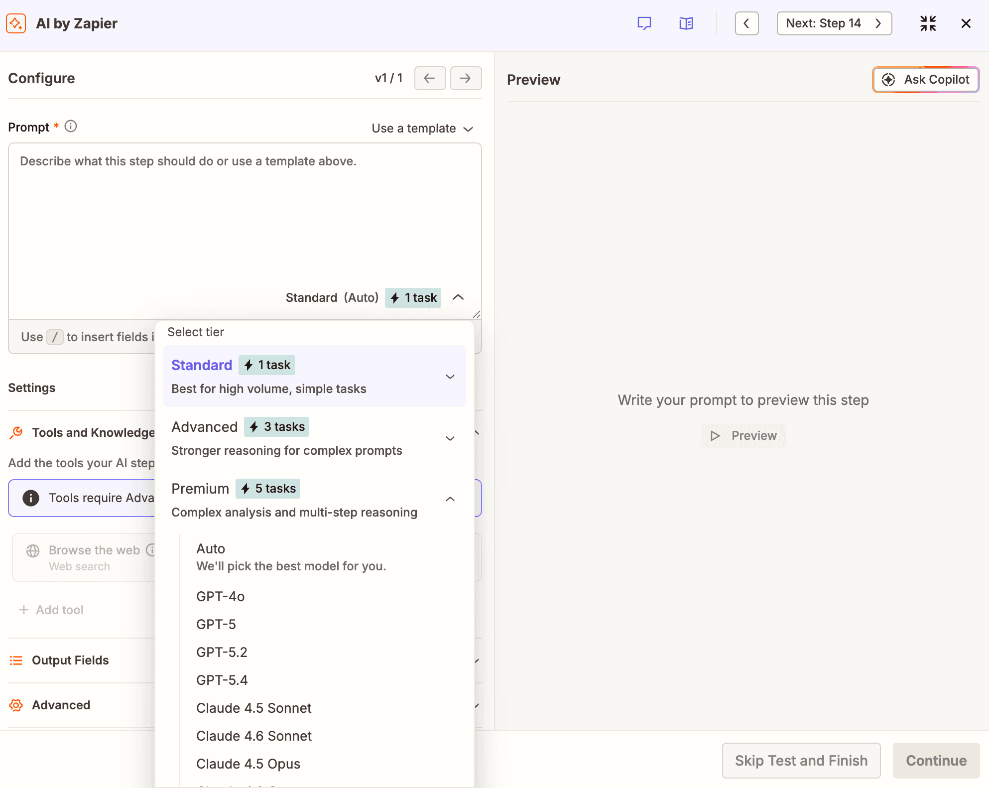
Task: Choose the Claude 4.5 Opus model
Action: point(248,764)
